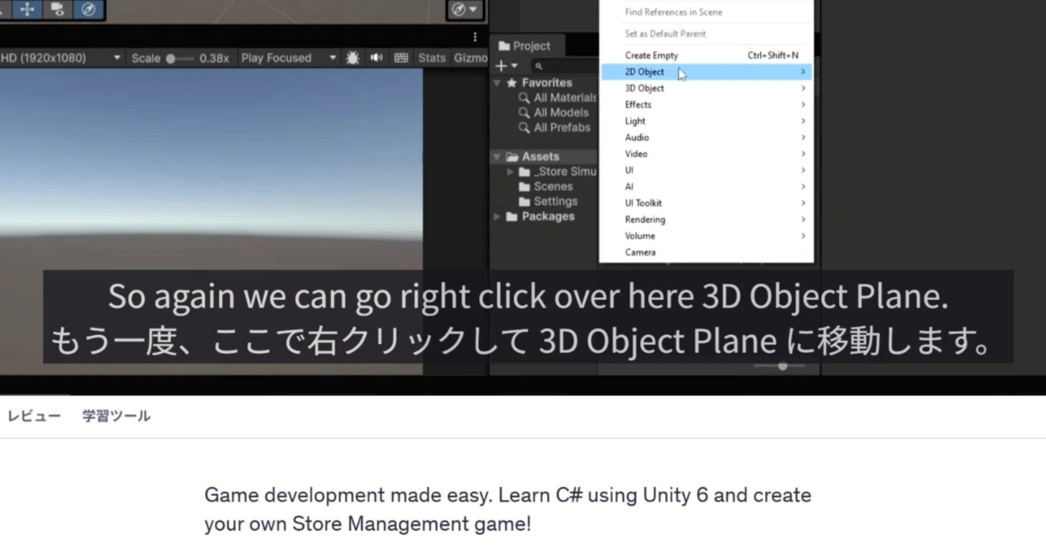
Task: Select the All Prefabs saved search
Action: point(555,128)
